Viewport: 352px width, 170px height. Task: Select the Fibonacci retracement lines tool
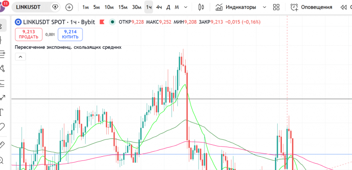coord(2,54)
